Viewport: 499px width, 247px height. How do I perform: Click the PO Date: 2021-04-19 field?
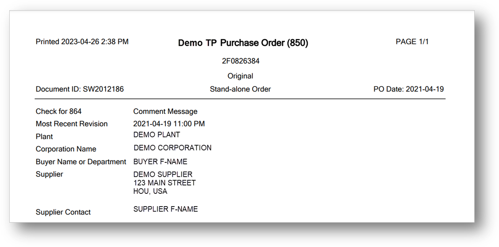(x=409, y=90)
